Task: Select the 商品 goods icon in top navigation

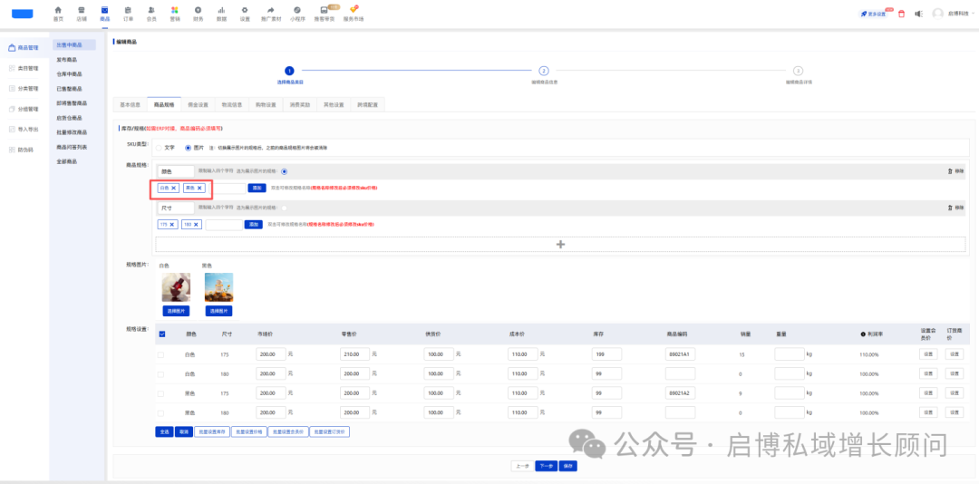Action: coord(104,10)
